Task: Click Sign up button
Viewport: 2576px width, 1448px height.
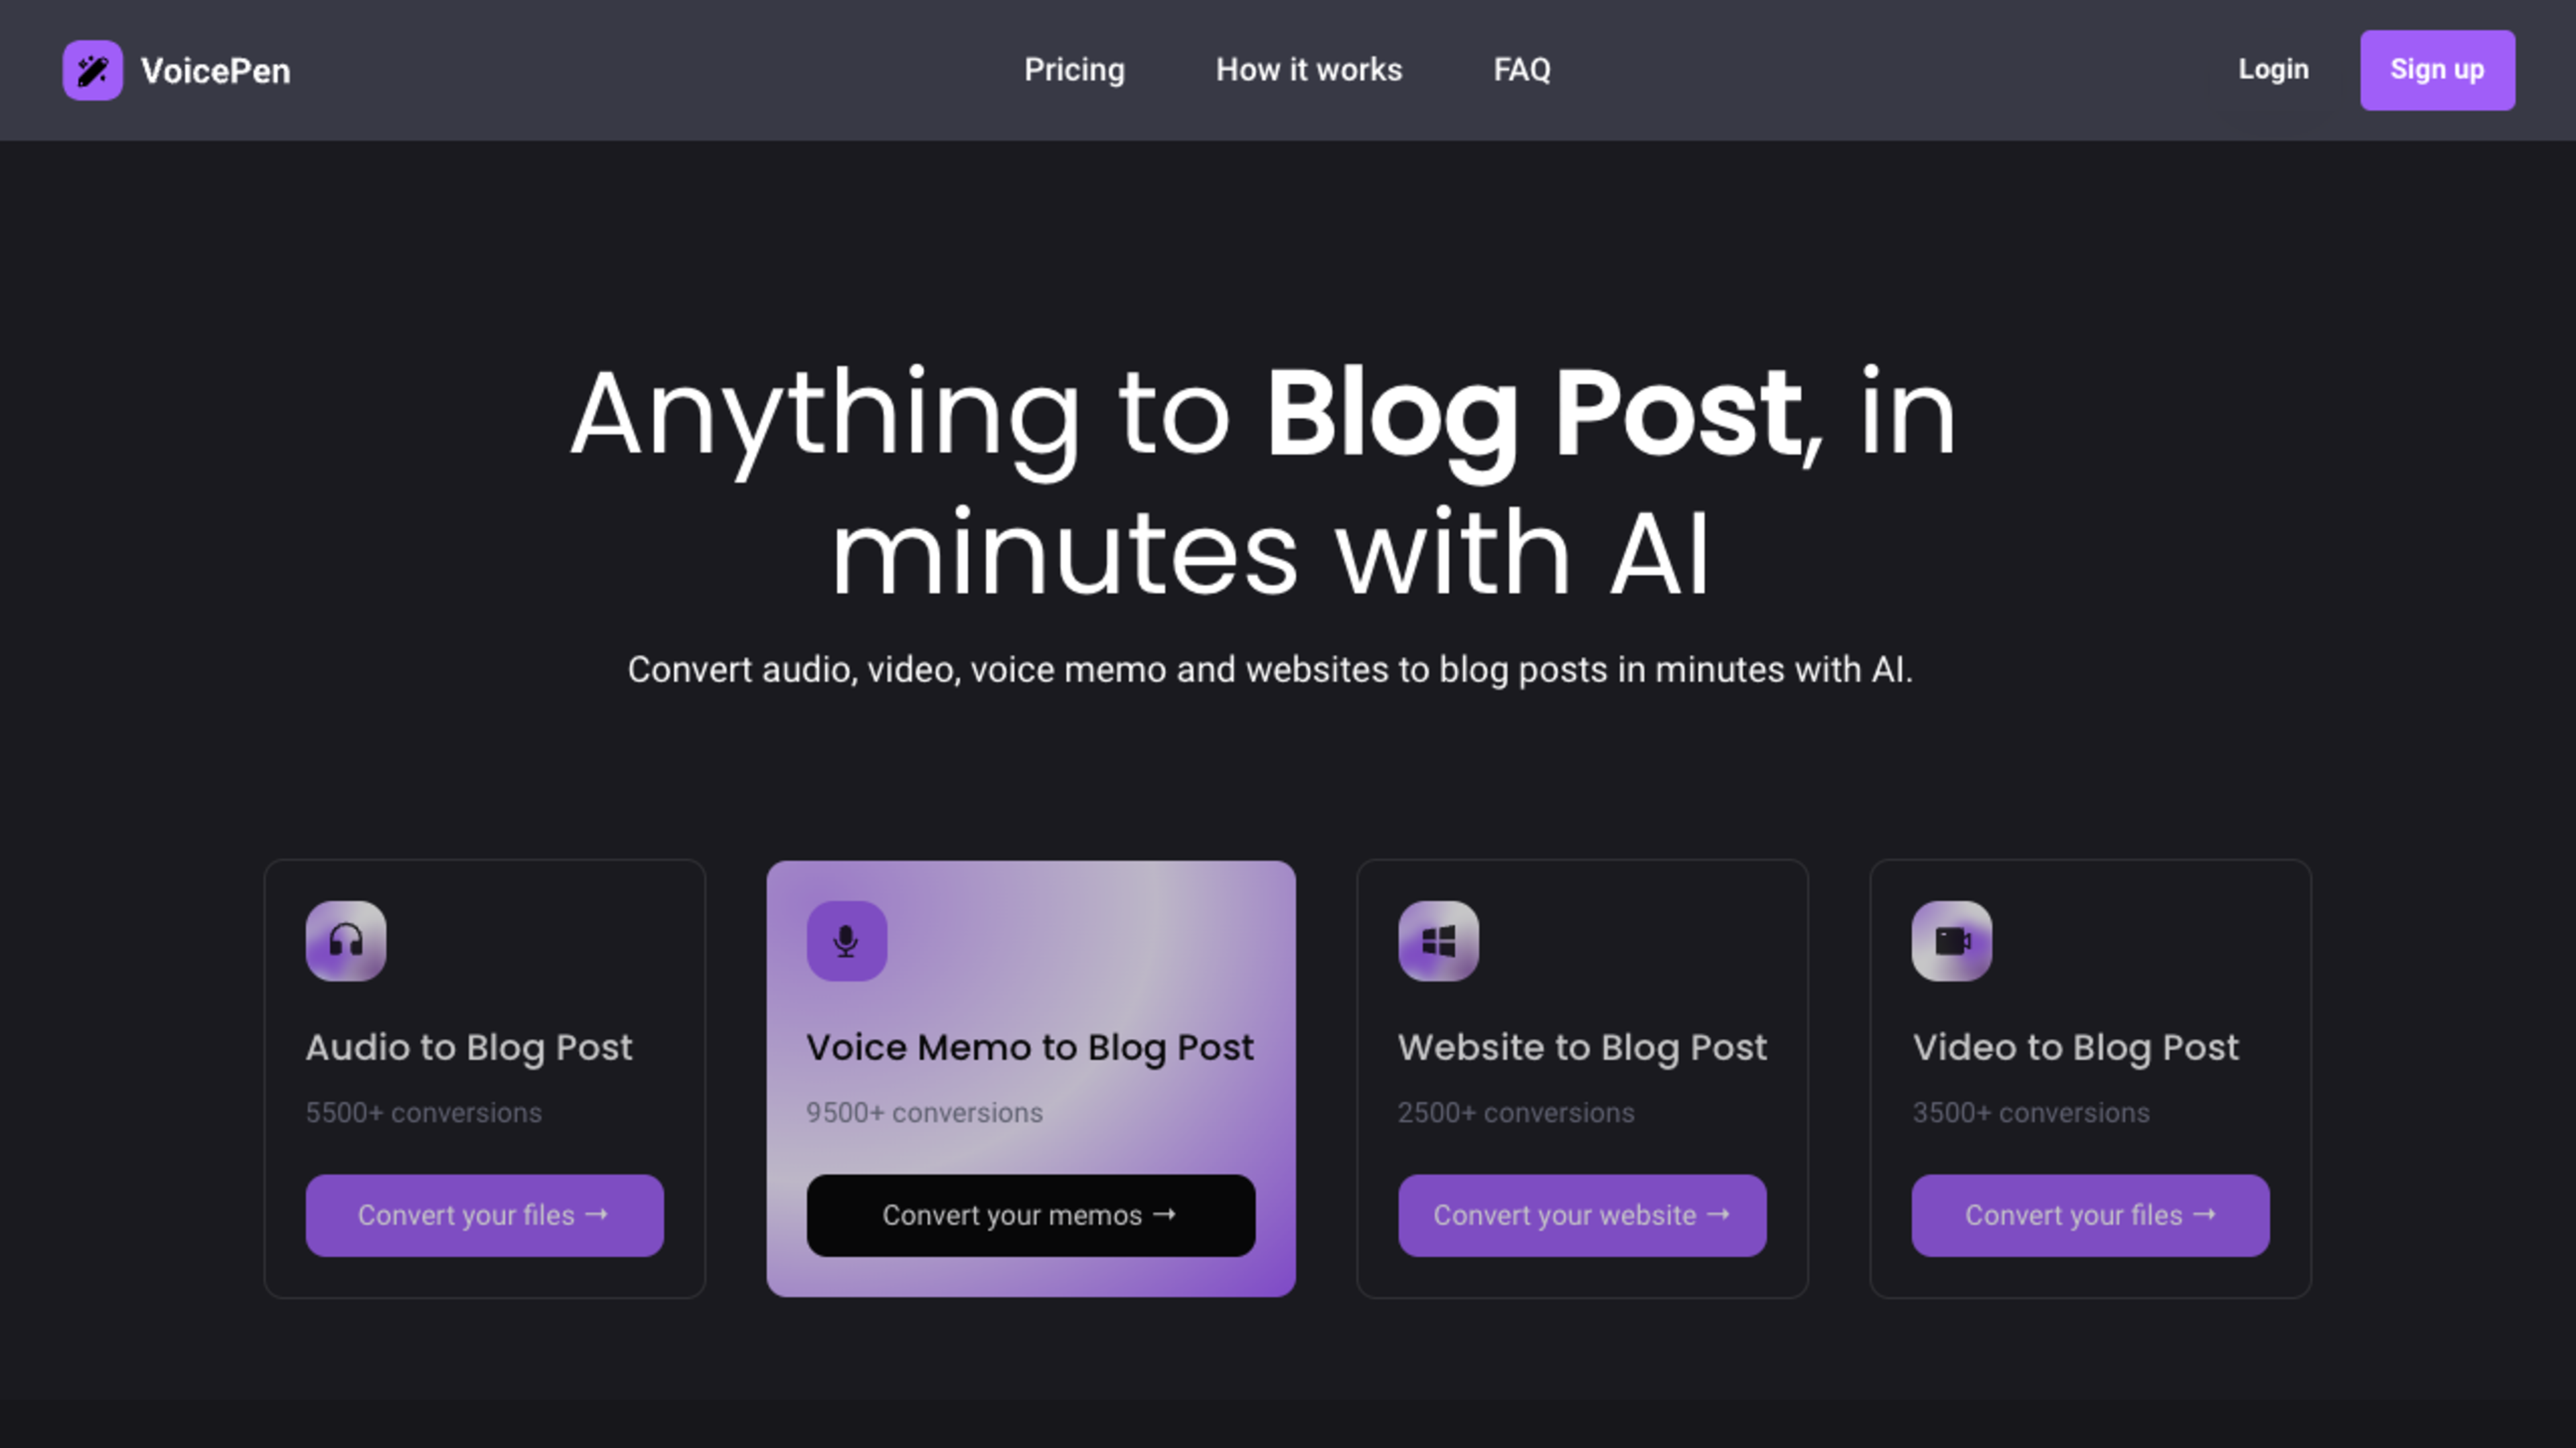Action: click(x=2436, y=69)
